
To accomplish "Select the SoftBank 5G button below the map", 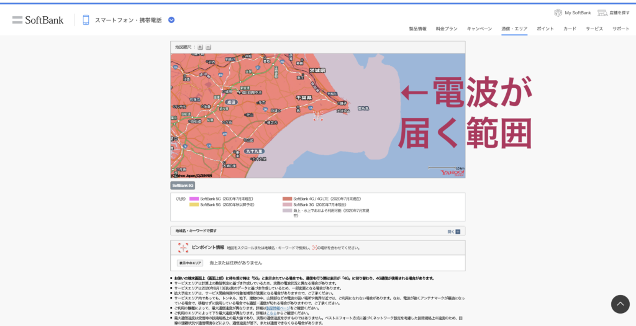I will coord(183,185).
